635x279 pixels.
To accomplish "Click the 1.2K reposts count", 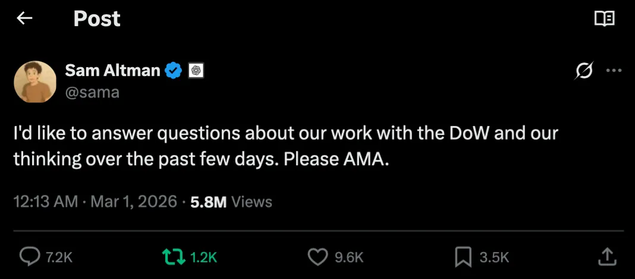I will (x=203, y=258).
